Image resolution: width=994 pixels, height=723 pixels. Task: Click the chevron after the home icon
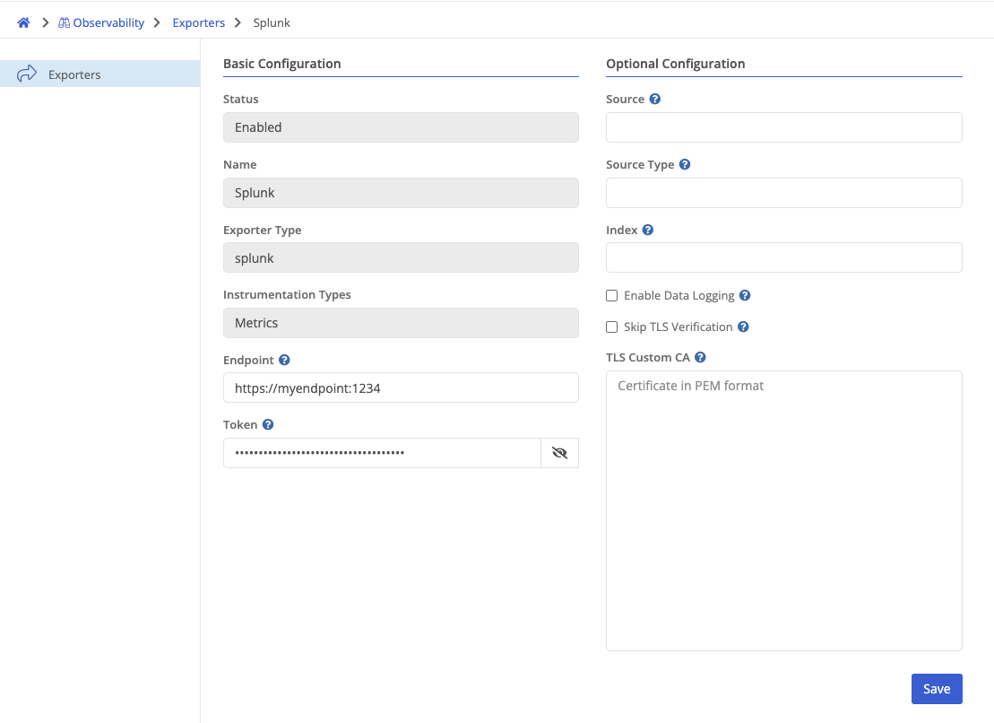coord(45,22)
